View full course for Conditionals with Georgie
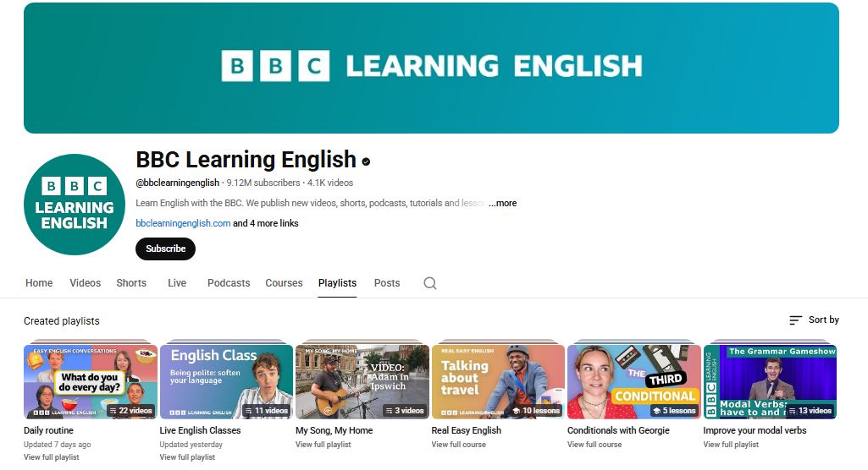Screen dimensions: 868x470 594,444
